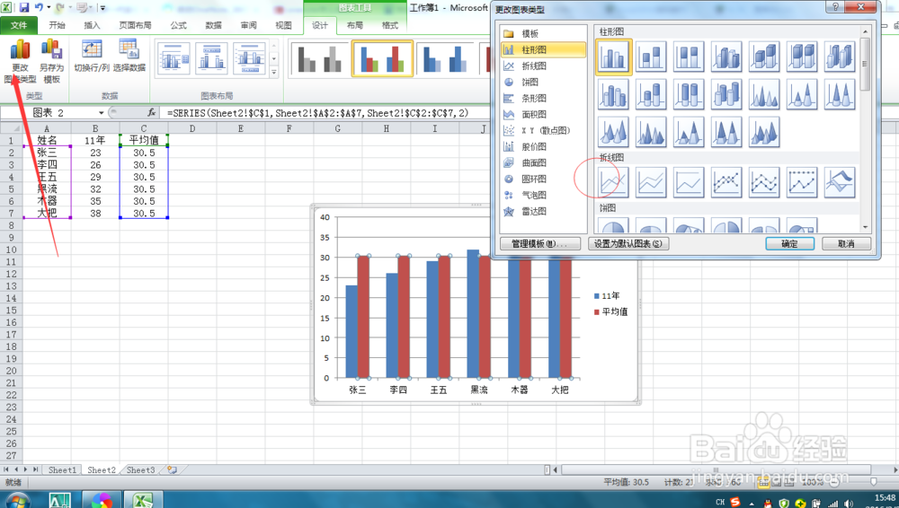Choose the line with markers chart icon
This screenshot has height=508, width=899.
(726, 182)
